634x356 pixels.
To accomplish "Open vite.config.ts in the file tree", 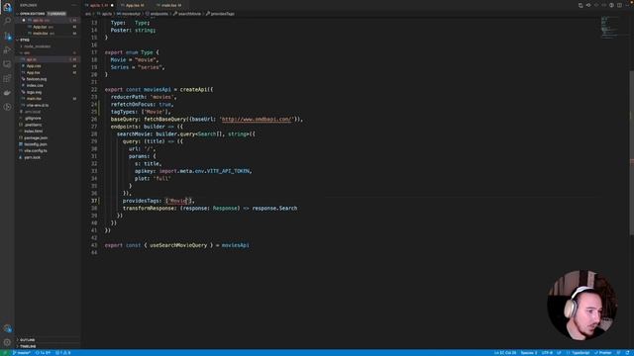I will pyautogui.click(x=36, y=150).
